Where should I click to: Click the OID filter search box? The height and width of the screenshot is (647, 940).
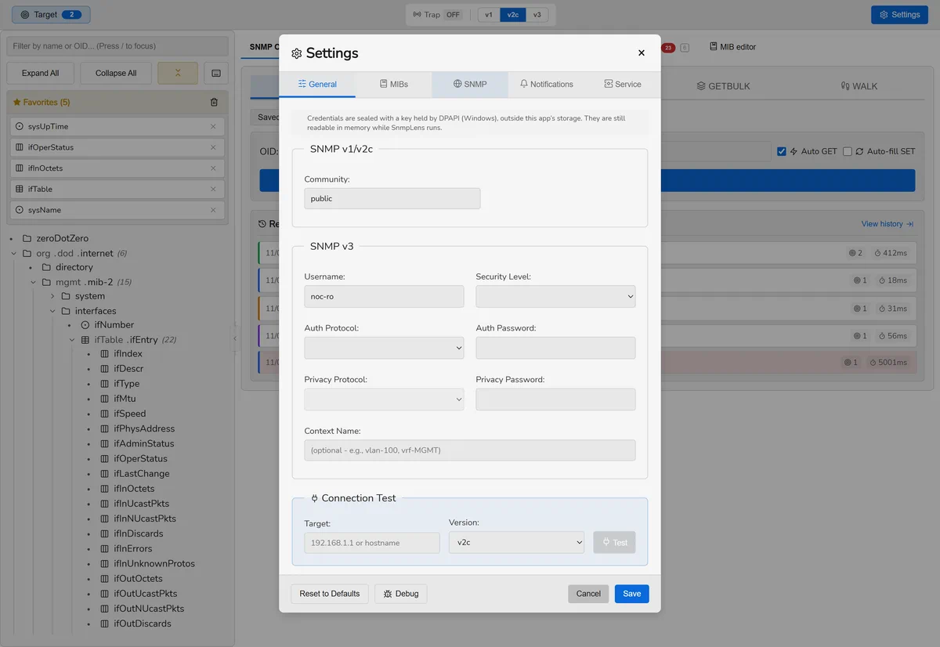(117, 46)
